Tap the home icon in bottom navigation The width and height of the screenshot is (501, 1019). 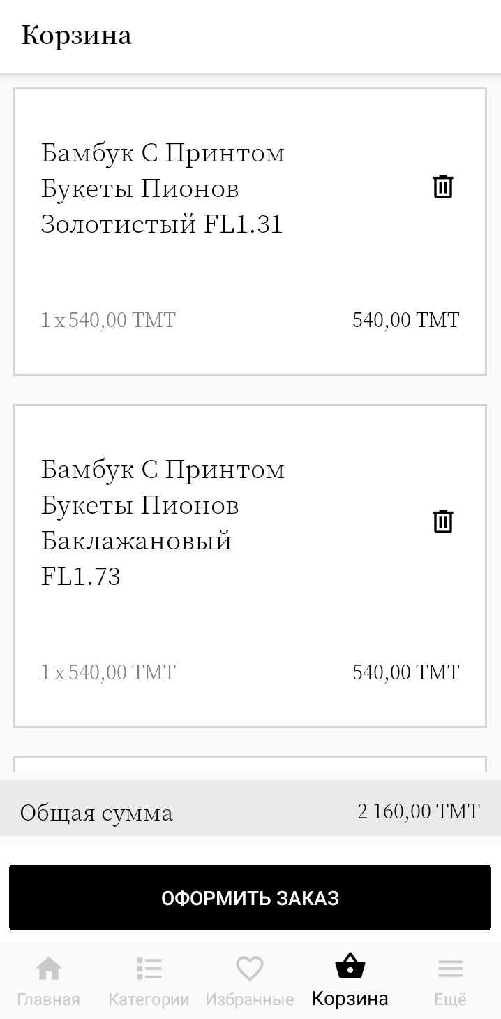(x=49, y=969)
